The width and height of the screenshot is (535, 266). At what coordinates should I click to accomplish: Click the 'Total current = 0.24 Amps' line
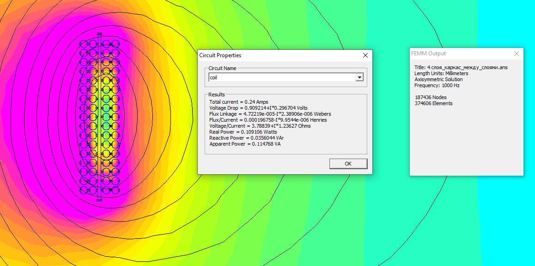[x=238, y=102]
